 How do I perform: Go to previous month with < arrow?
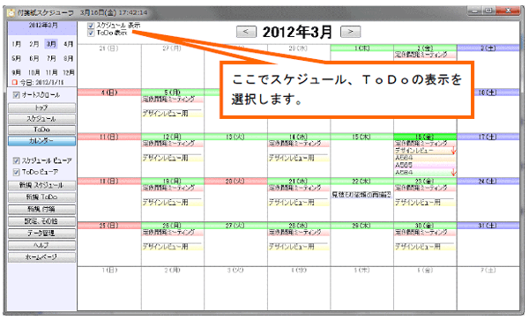[246, 32]
